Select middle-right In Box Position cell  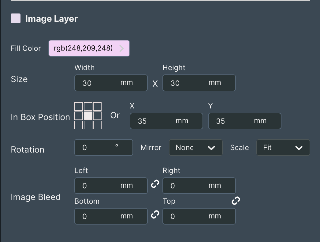(97, 116)
